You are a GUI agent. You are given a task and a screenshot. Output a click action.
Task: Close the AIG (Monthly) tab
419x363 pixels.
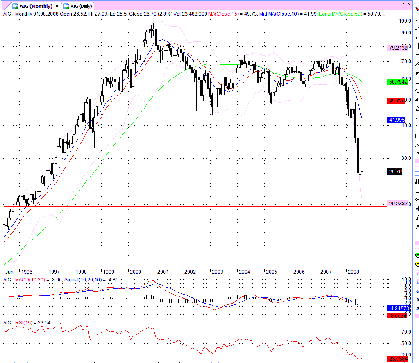[57, 6]
